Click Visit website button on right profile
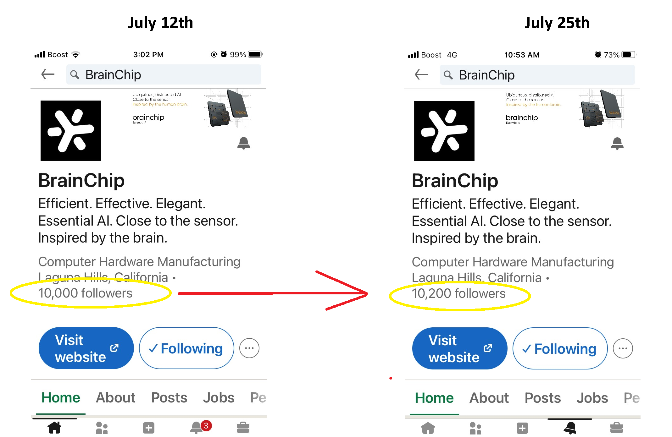 pos(460,348)
